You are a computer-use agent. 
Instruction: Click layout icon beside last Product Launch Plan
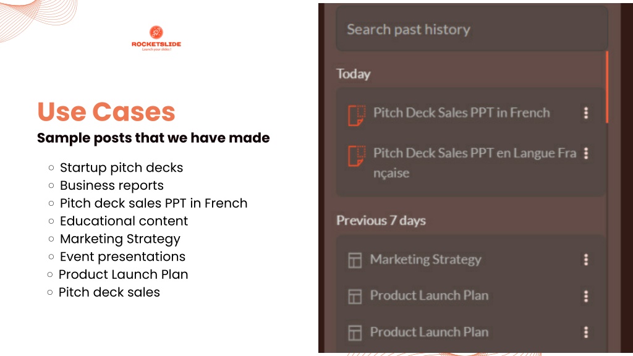355,333
